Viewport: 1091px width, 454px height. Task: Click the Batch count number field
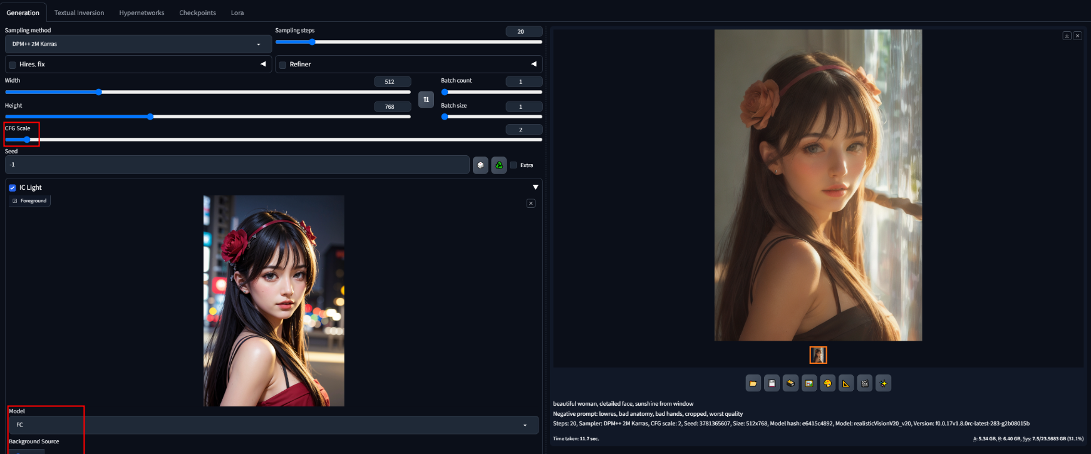[524, 81]
